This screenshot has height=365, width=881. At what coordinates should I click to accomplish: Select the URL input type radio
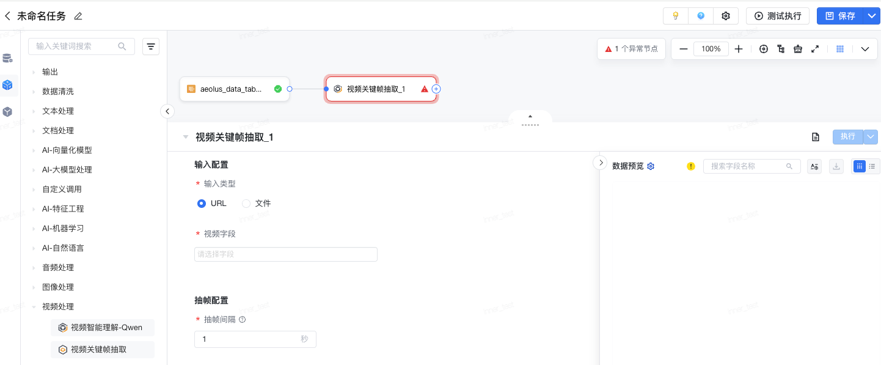coord(202,203)
